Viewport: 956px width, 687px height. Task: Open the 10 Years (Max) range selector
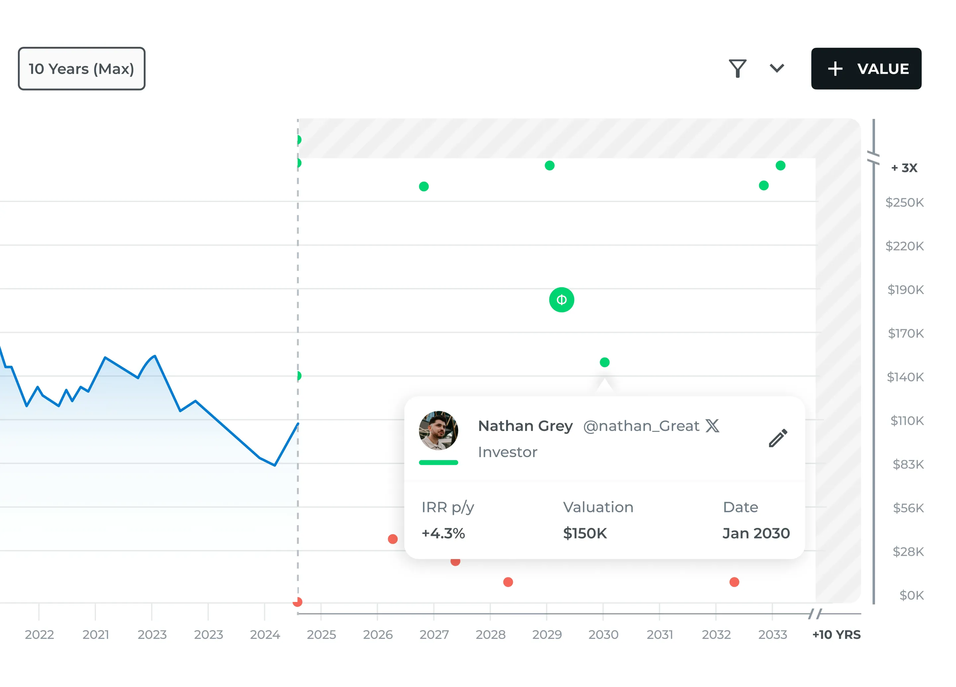81,69
